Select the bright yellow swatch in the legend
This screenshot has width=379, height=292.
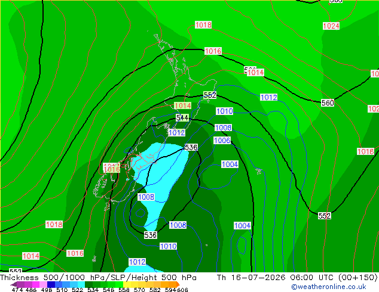[127, 284]
